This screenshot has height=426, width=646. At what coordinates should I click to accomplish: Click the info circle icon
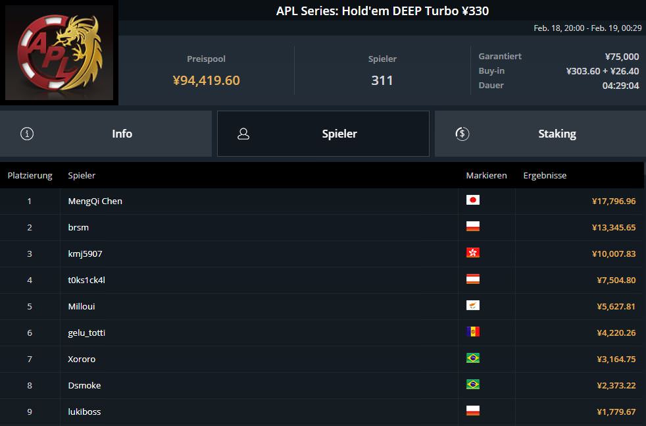click(27, 134)
